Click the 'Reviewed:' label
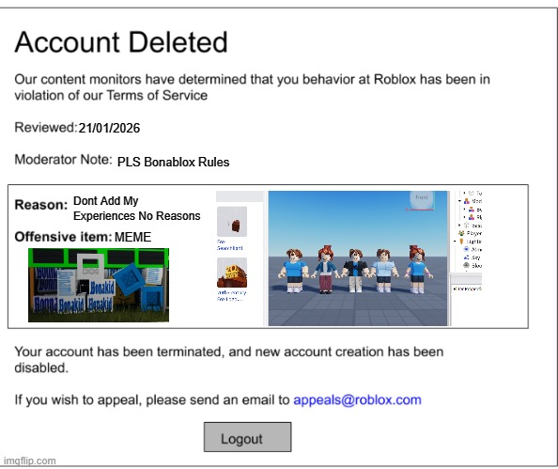558x469 pixels. 45,128
